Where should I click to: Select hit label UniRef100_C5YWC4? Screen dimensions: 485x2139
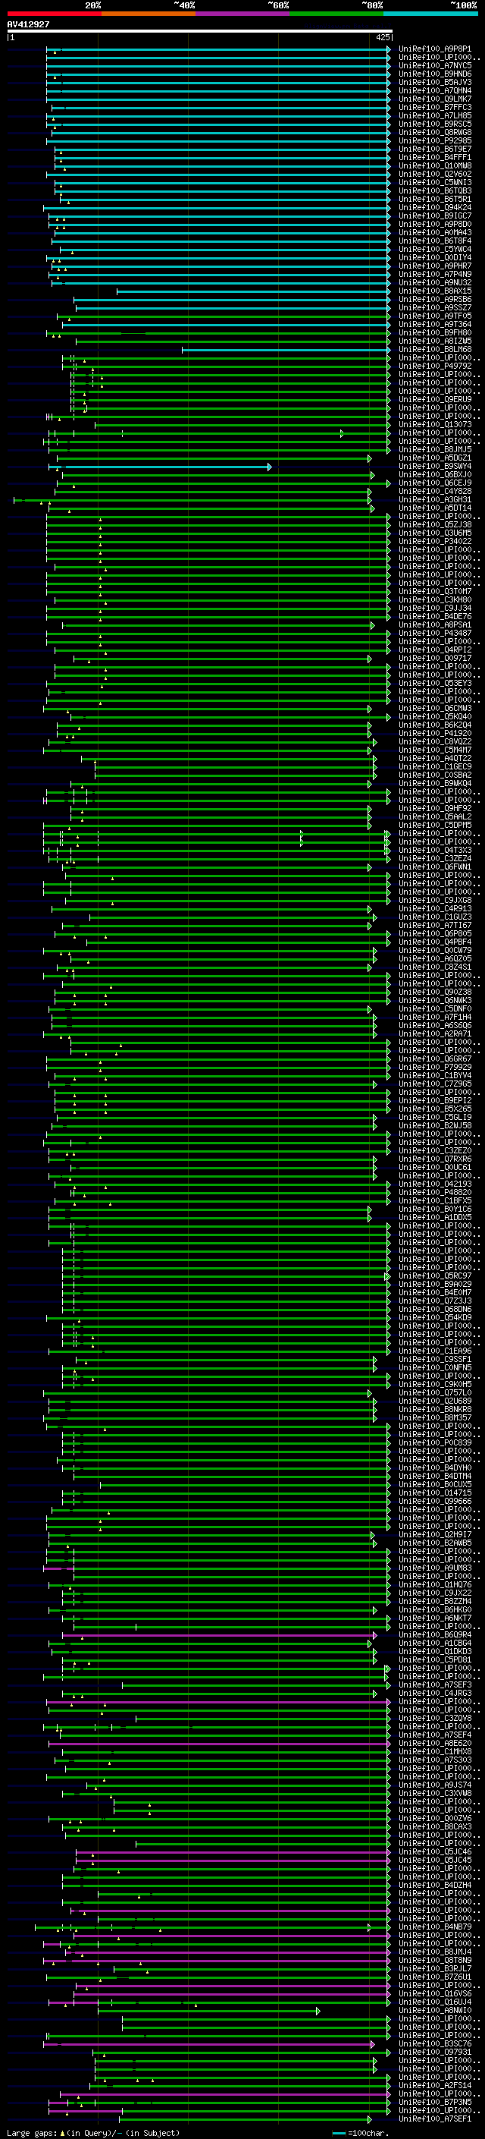click(435, 249)
